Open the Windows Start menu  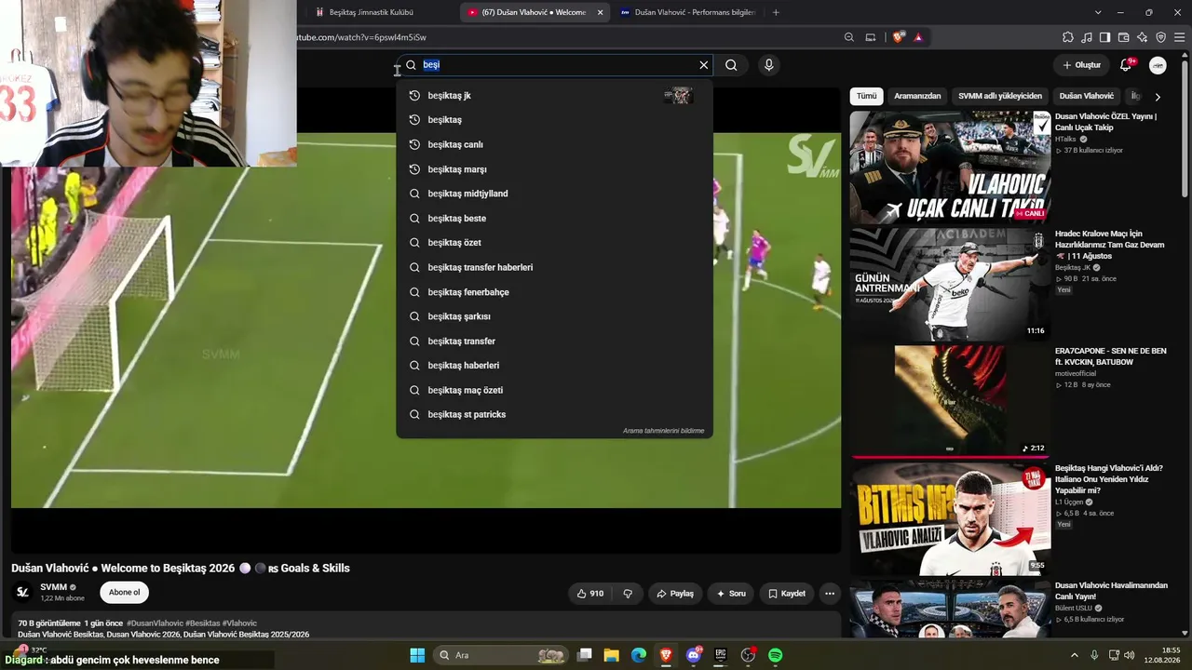pos(417,655)
